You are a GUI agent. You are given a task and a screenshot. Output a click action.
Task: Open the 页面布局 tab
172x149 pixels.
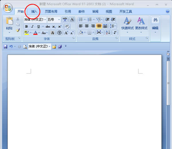click(51, 12)
